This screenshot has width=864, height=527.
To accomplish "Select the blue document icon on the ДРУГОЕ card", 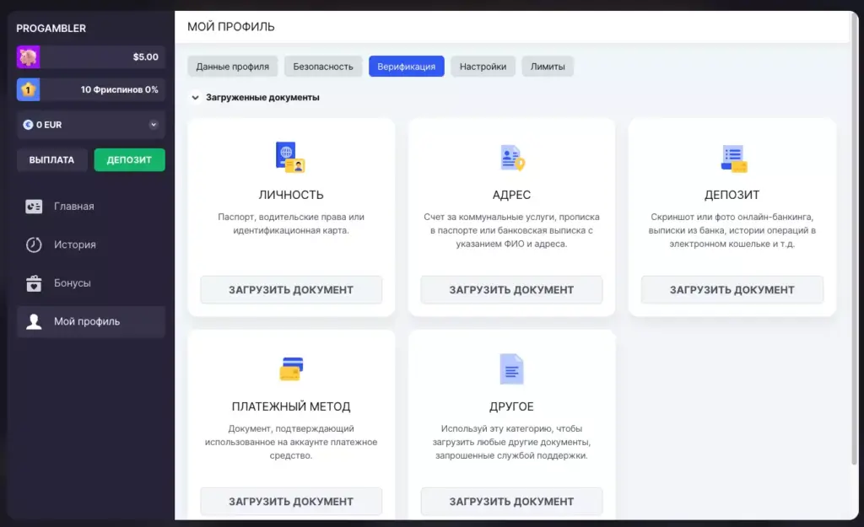I will click(511, 368).
